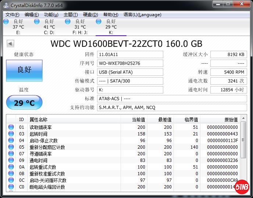The image size is (253, 198).
Task: Select the 重新分配扇区计数 attribute row
Action: 47,147
